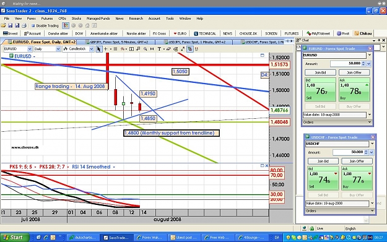Click the Danske aktier workspace button

(58, 33)
